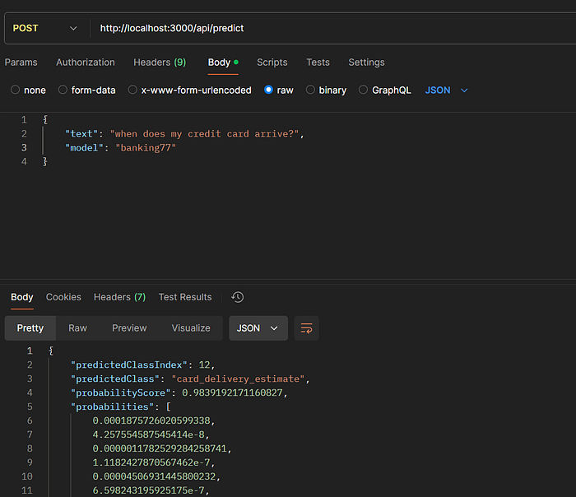Switch to Preview response view
Screen dimensions: 576x497
[129, 328]
